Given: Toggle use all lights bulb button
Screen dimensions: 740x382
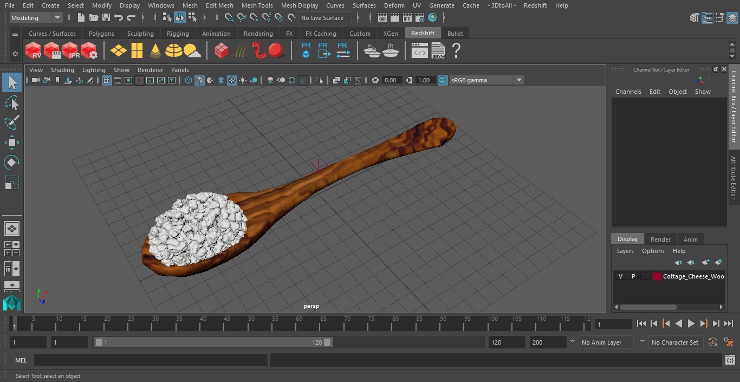Looking at the screenshot, I should [x=243, y=80].
